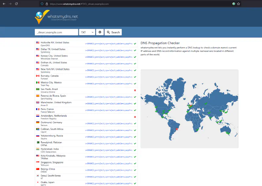
Task: Click the shield tracking protection icon
Action: pos(42,4)
